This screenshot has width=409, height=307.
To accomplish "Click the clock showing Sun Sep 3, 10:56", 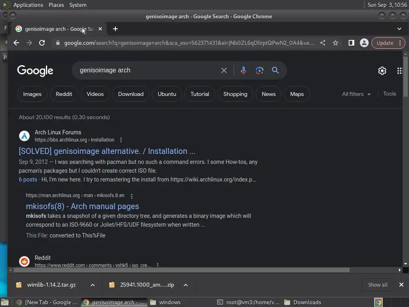I will 387,5.
